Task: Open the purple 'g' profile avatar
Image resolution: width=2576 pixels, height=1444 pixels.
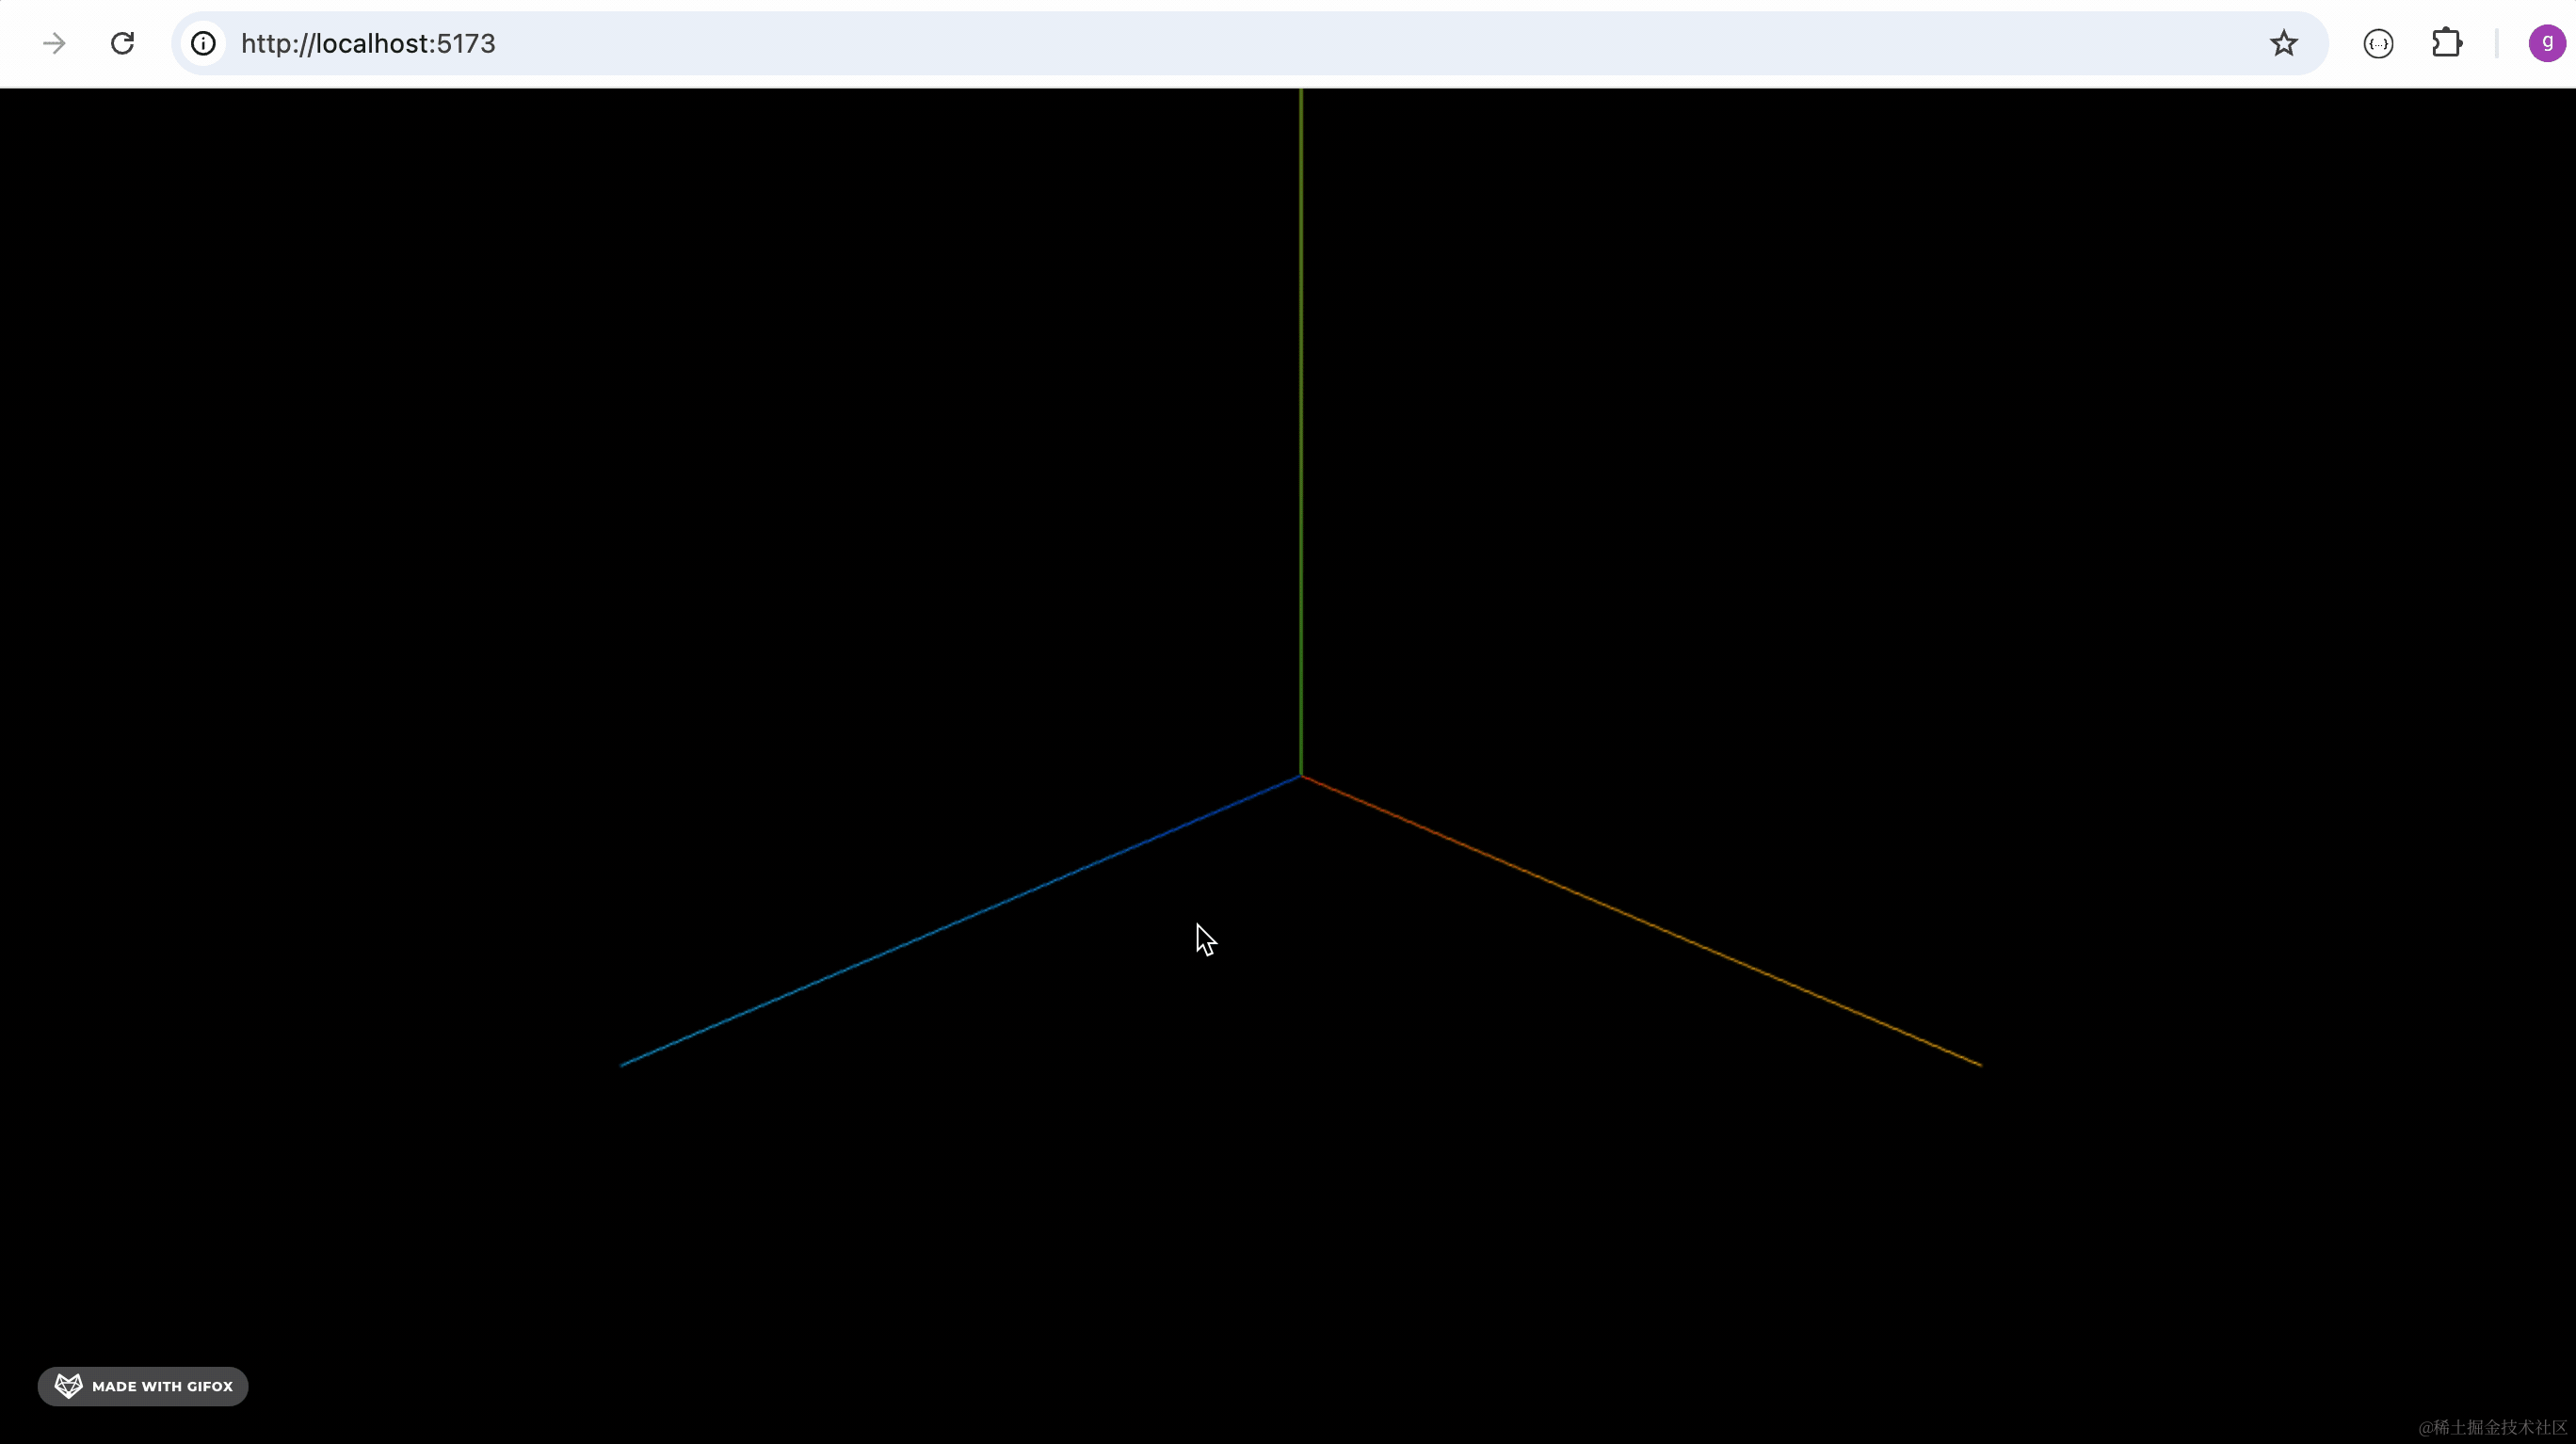Action: (x=2546, y=43)
